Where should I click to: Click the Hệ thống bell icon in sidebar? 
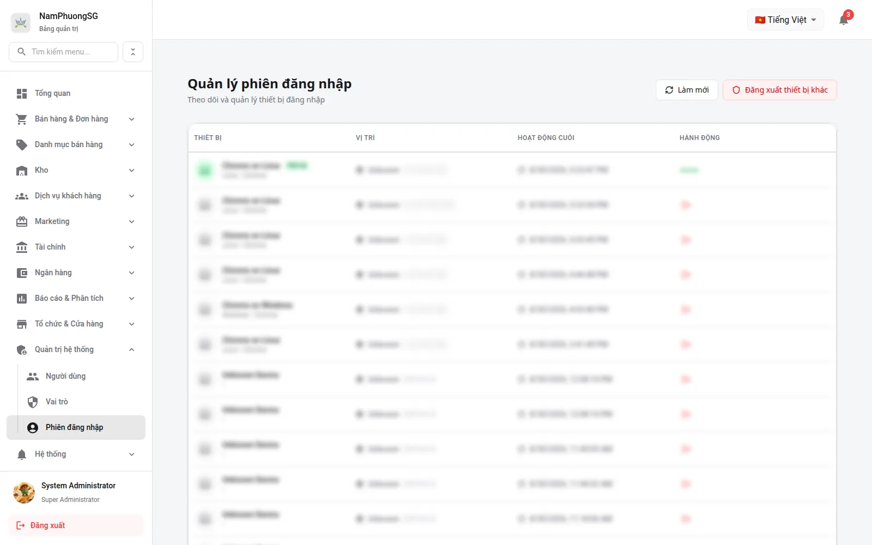point(22,455)
